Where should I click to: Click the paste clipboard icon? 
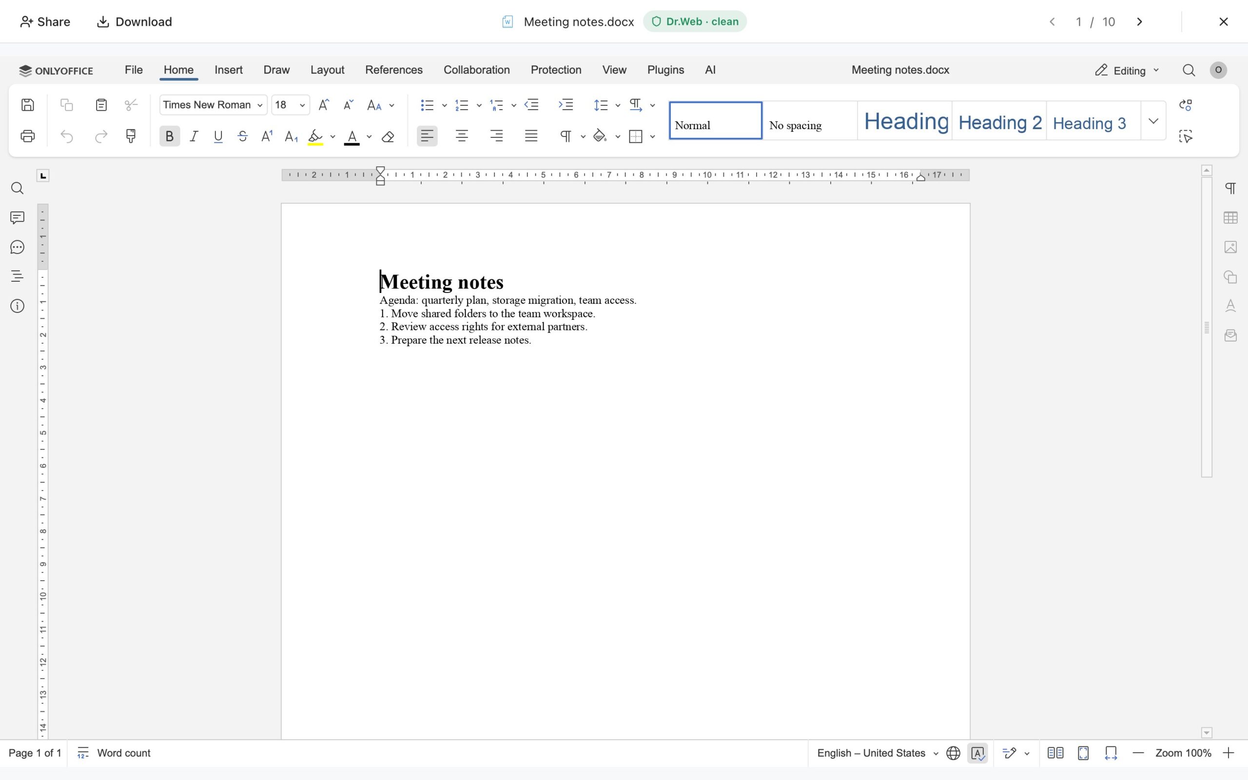(101, 105)
